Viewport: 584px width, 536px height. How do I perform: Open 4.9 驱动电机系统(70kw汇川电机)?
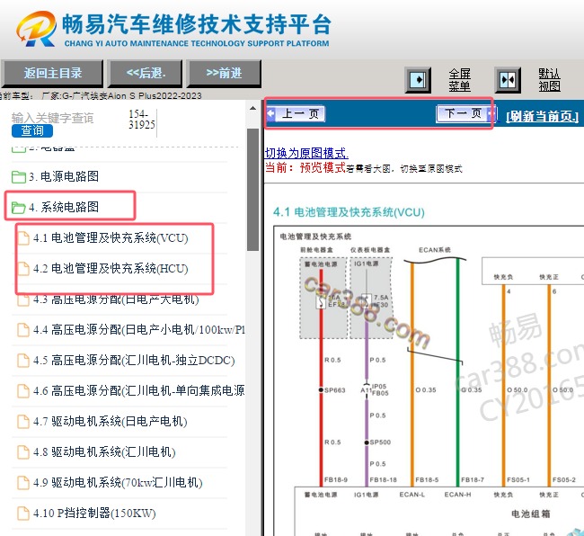[x=118, y=482]
